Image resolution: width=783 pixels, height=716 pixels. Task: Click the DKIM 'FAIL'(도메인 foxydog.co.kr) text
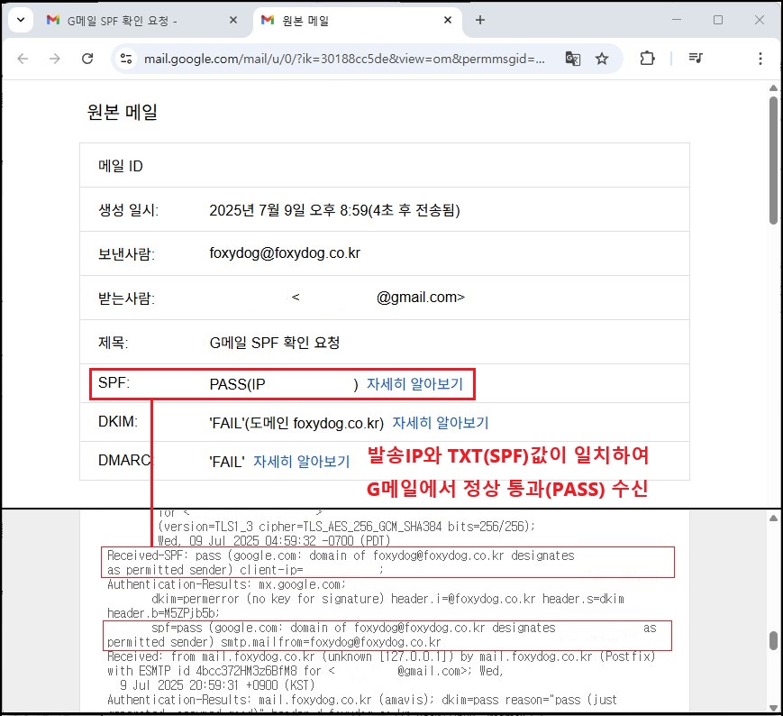(296, 423)
